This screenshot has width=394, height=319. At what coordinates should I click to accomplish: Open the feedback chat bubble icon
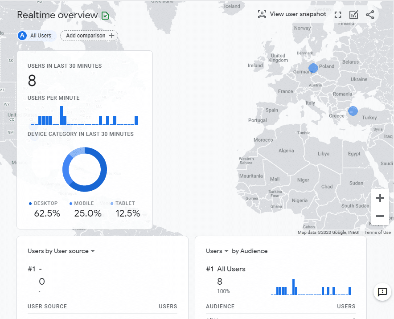pyautogui.click(x=382, y=292)
